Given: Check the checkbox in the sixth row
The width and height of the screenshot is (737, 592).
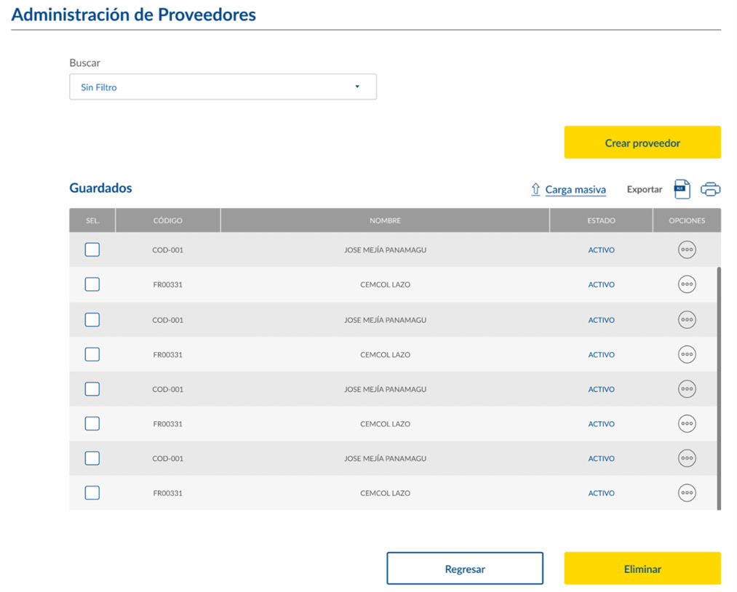Looking at the screenshot, I should point(92,424).
